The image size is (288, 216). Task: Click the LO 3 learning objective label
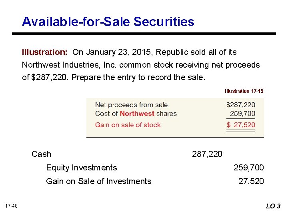pos(273,206)
